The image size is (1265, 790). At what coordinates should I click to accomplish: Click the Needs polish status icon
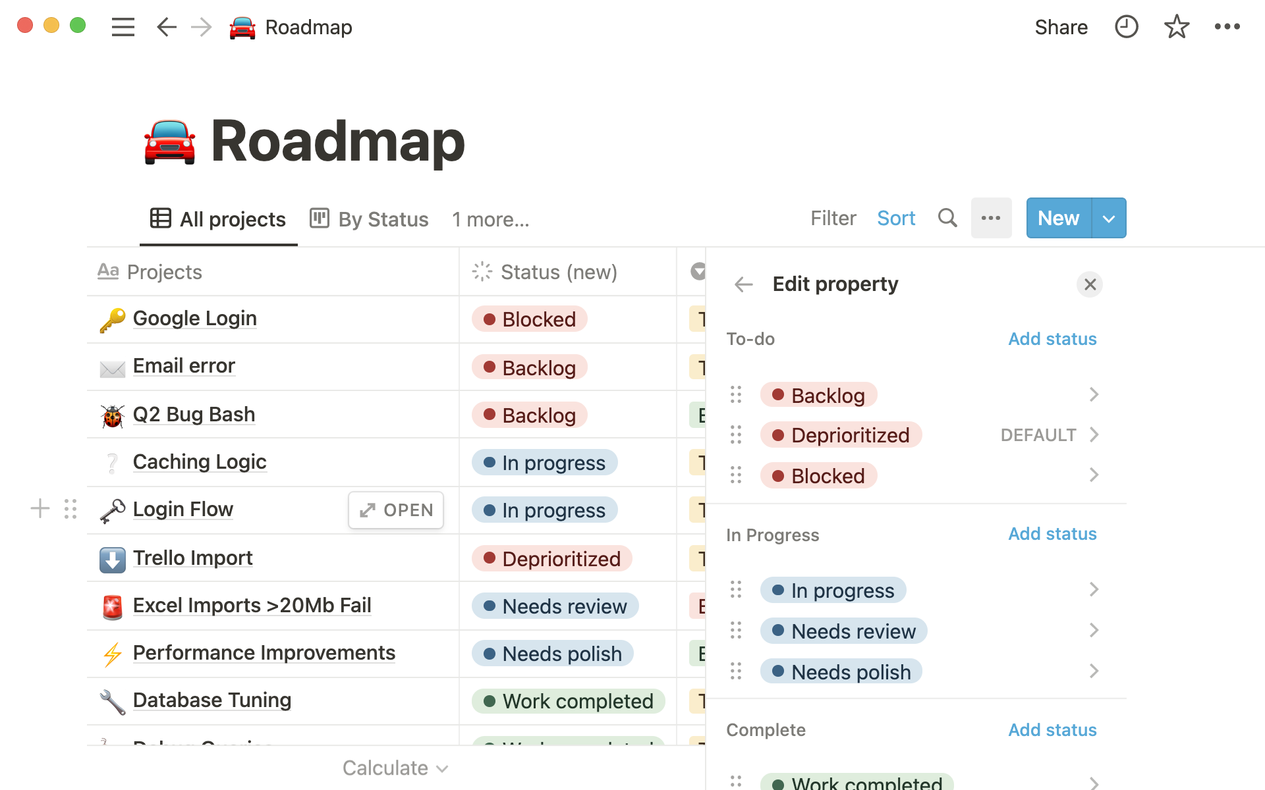click(777, 671)
